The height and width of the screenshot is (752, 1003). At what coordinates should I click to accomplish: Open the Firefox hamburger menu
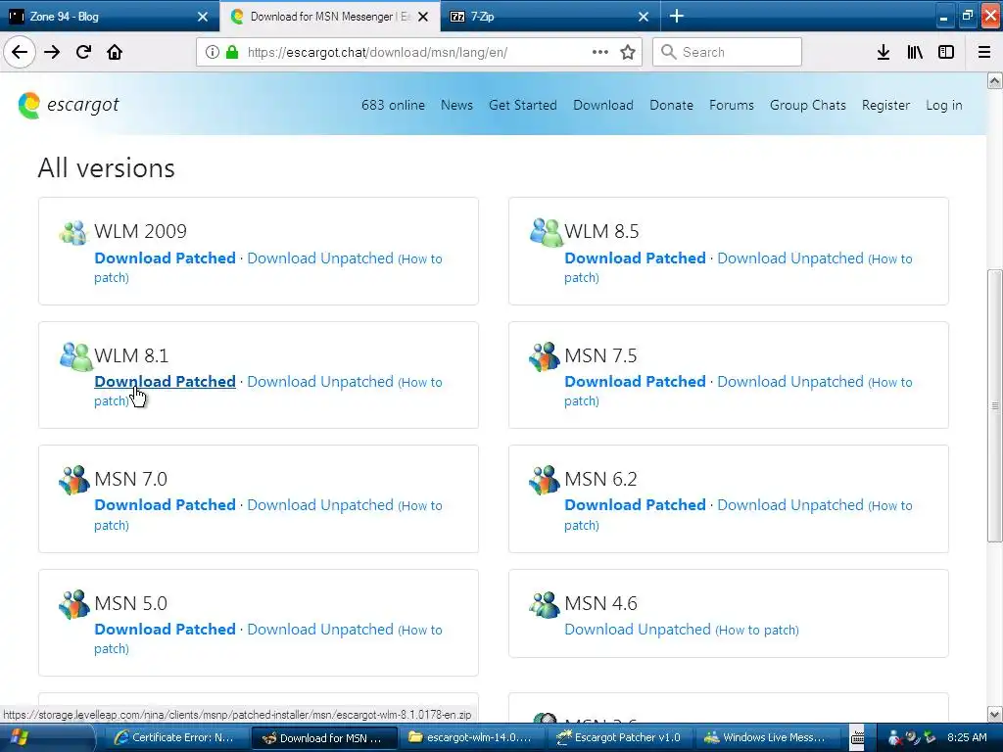pyautogui.click(x=984, y=53)
